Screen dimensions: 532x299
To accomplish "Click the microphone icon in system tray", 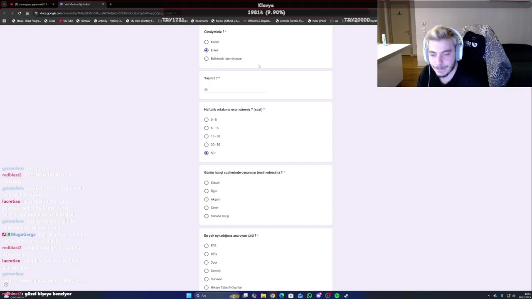I will pyautogui.click(x=502, y=296).
